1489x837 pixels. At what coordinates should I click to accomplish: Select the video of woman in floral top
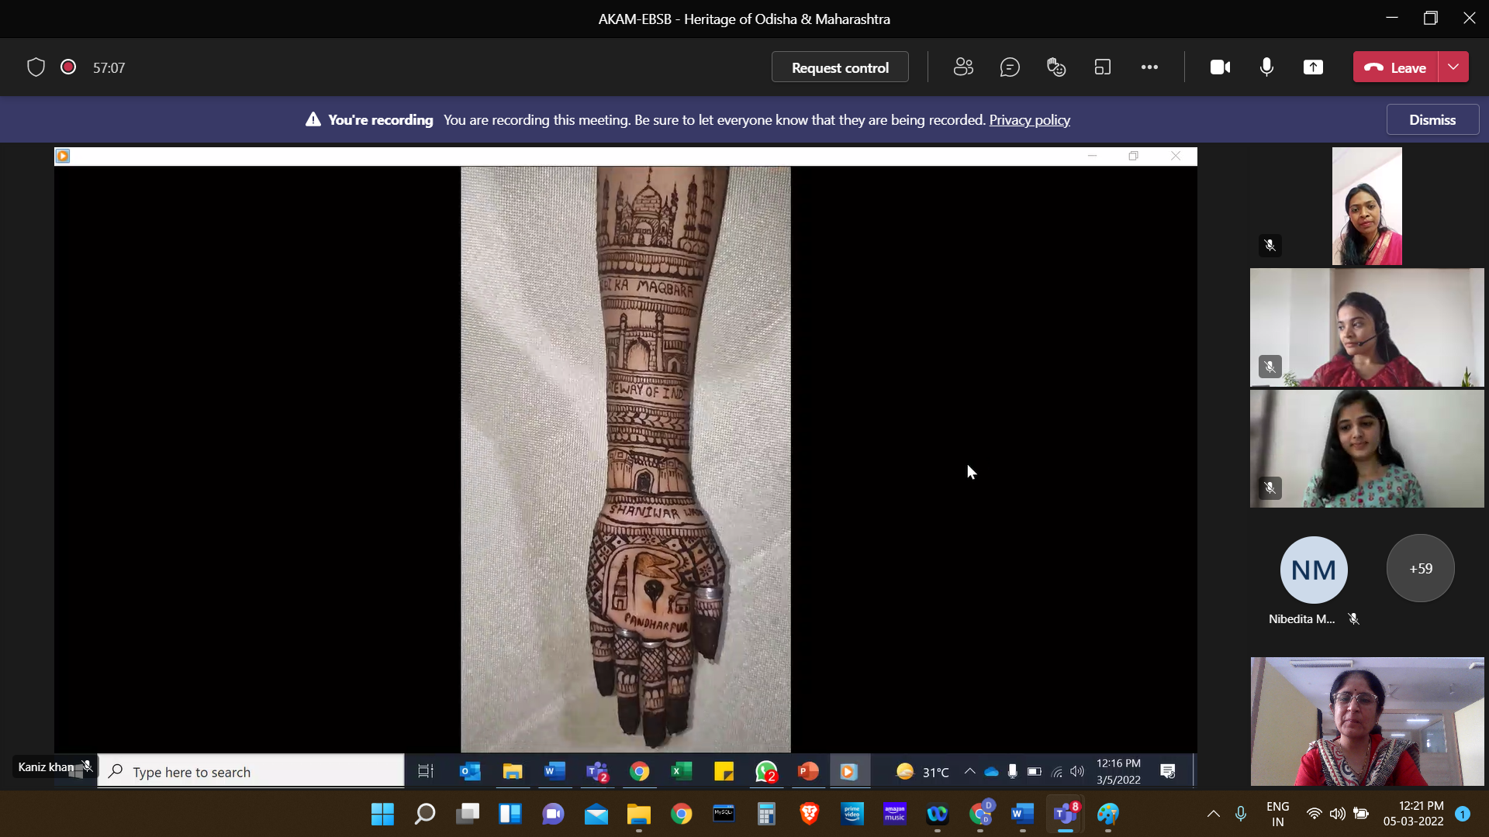1366,449
